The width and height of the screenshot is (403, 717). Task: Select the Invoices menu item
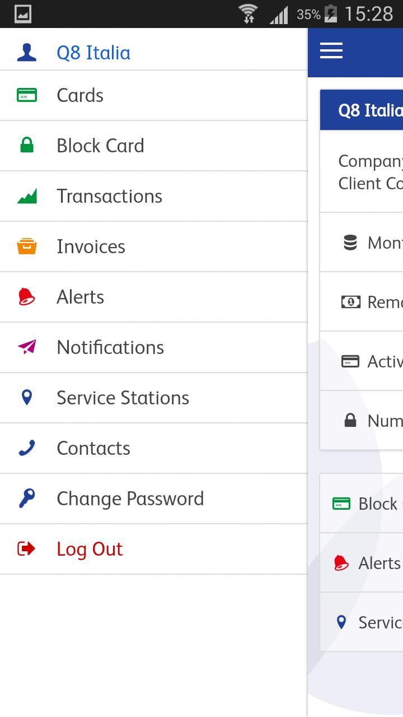[91, 246]
